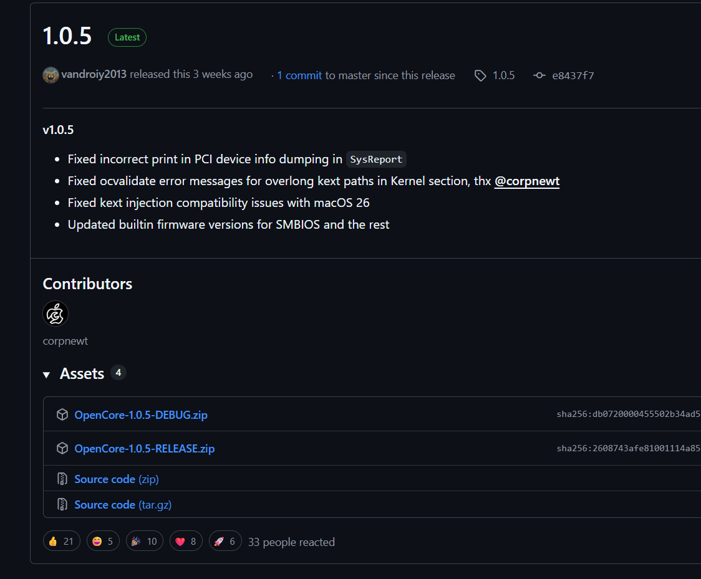Toggle rocket reaction with 6
The height and width of the screenshot is (579, 701).
pyautogui.click(x=225, y=542)
